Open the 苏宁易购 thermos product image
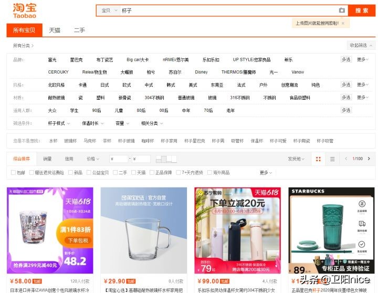Image resolution: width=378 pixels, height=293 pixels. click(237, 231)
